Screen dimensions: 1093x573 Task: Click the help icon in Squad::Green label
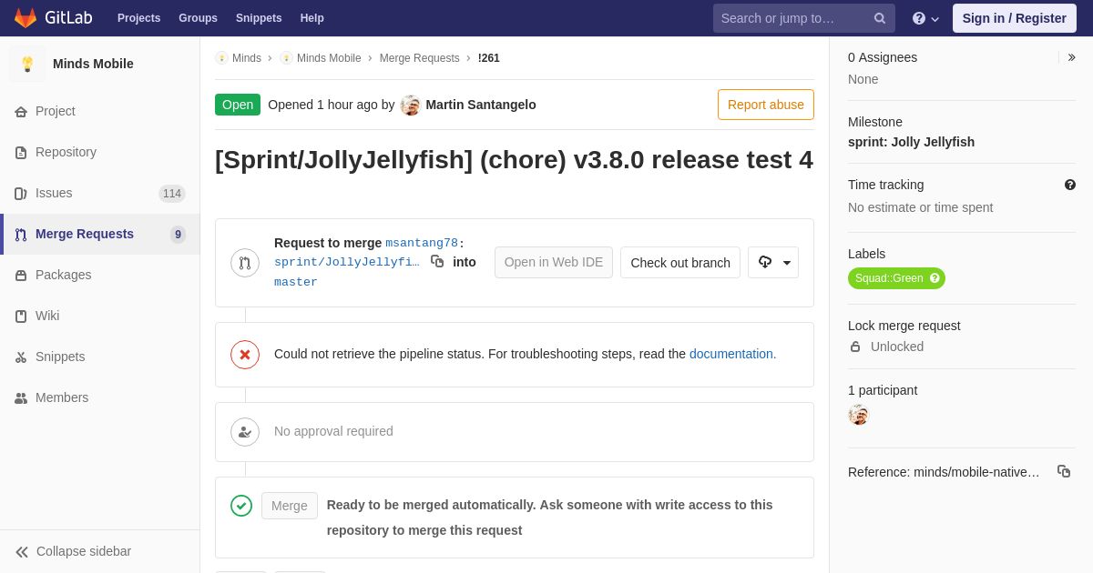pos(935,278)
